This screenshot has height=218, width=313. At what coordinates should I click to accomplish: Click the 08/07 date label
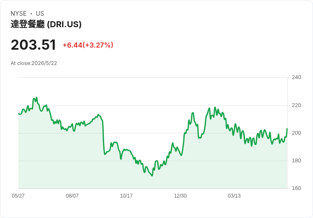click(x=72, y=196)
